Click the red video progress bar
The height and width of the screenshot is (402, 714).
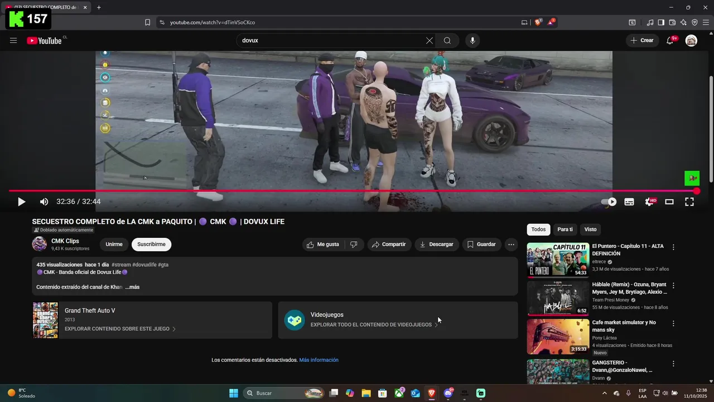coord(353,191)
